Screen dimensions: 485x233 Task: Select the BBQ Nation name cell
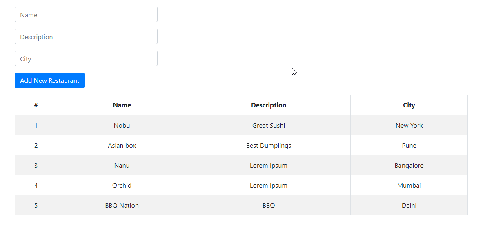point(122,205)
